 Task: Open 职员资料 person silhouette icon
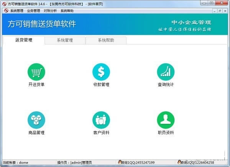[x=166, y=120]
